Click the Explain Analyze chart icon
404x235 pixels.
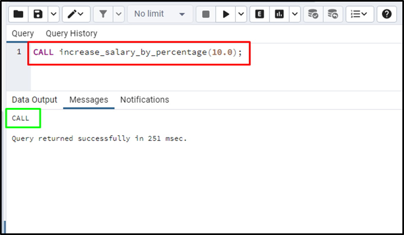tap(279, 14)
